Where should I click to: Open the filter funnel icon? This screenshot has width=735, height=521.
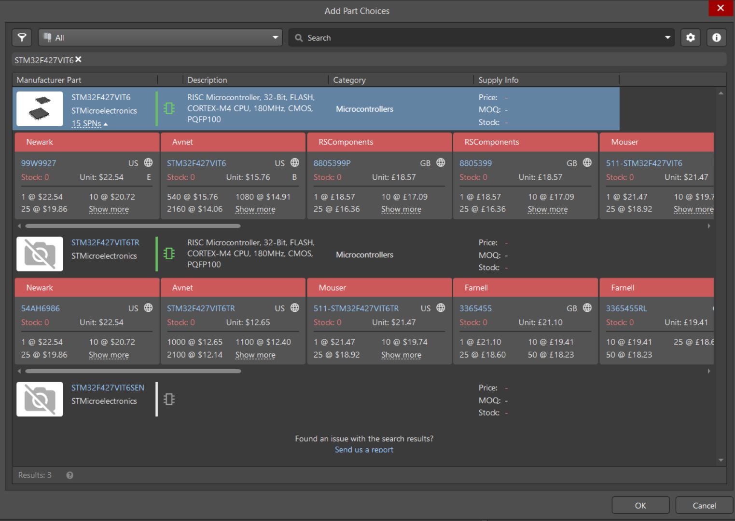(21, 38)
